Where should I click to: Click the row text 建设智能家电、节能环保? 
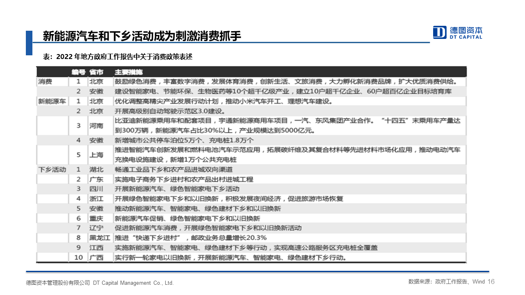155,91
